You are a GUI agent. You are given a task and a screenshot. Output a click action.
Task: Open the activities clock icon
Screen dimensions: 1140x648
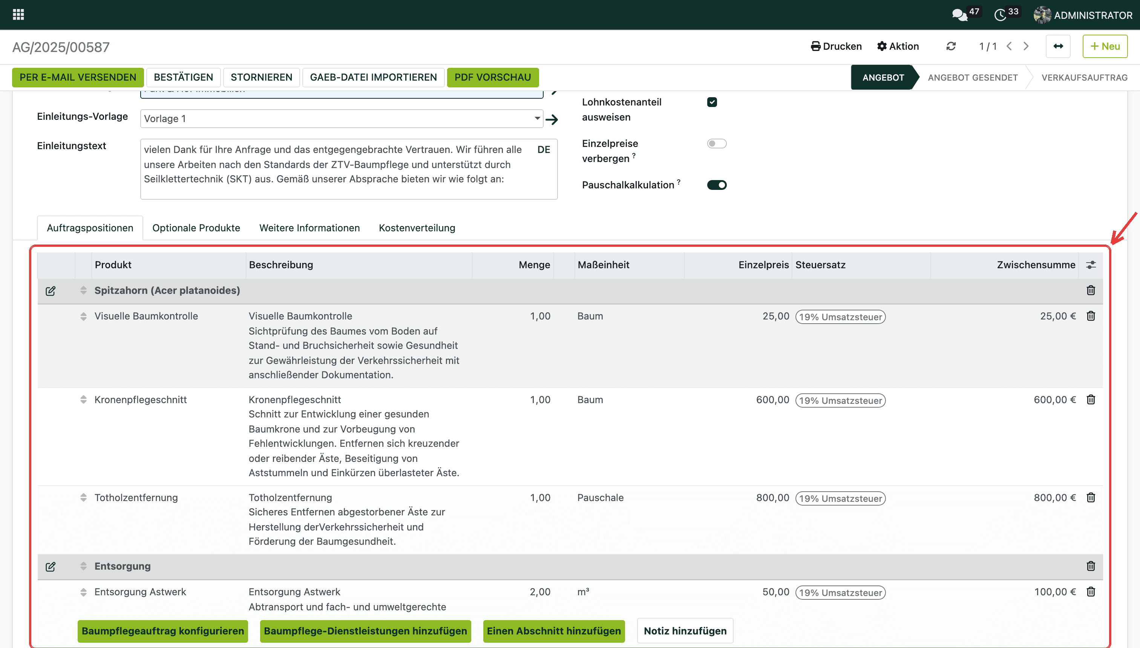tap(1000, 15)
